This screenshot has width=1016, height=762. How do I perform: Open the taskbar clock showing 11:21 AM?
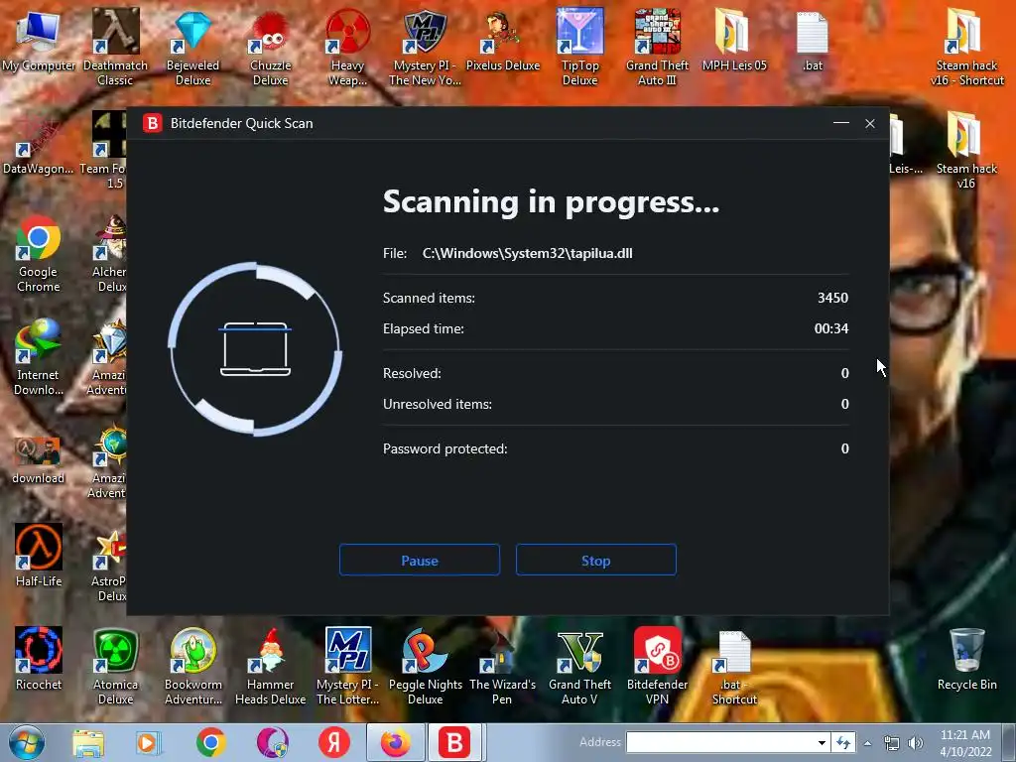pos(965,742)
